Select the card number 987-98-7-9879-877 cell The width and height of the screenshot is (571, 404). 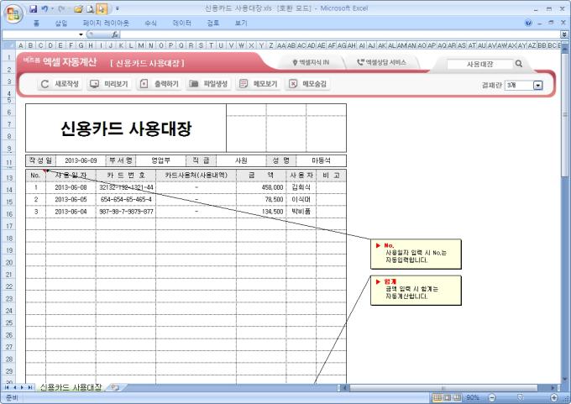click(126, 212)
